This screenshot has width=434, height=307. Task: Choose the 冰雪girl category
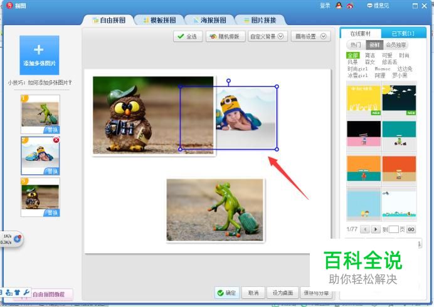tap(357, 75)
